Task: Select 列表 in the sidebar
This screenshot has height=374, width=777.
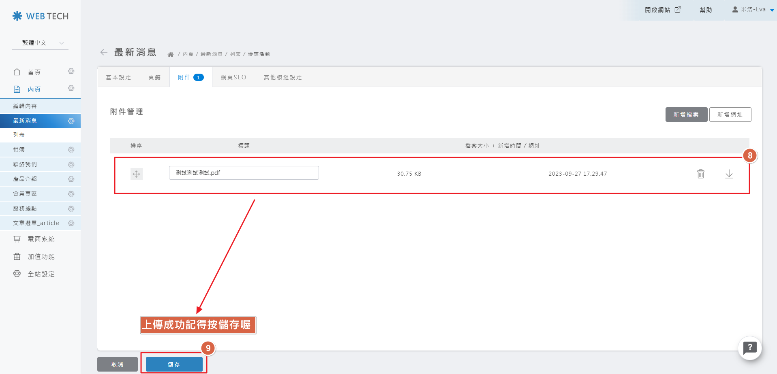Action: (x=19, y=135)
